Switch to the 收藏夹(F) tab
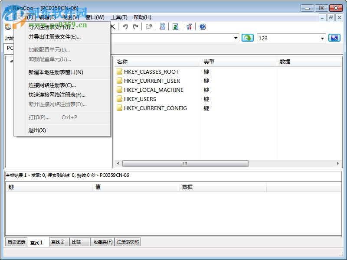This screenshot has height=260, width=347. (x=101, y=242)
